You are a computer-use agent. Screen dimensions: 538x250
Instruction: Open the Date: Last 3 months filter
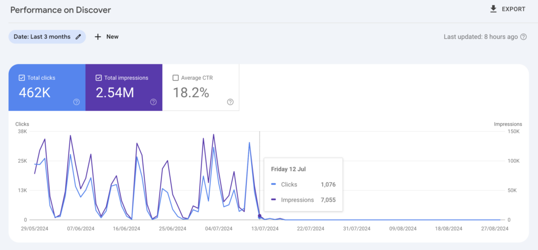point(43,37)
